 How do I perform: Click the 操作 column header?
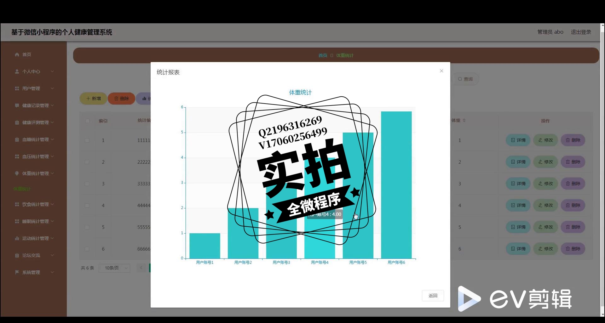[545, 121]
